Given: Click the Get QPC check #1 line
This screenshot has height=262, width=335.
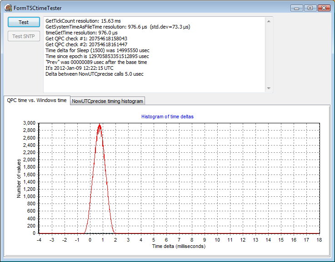Looking at the screenshot, I should coord(86,39).
